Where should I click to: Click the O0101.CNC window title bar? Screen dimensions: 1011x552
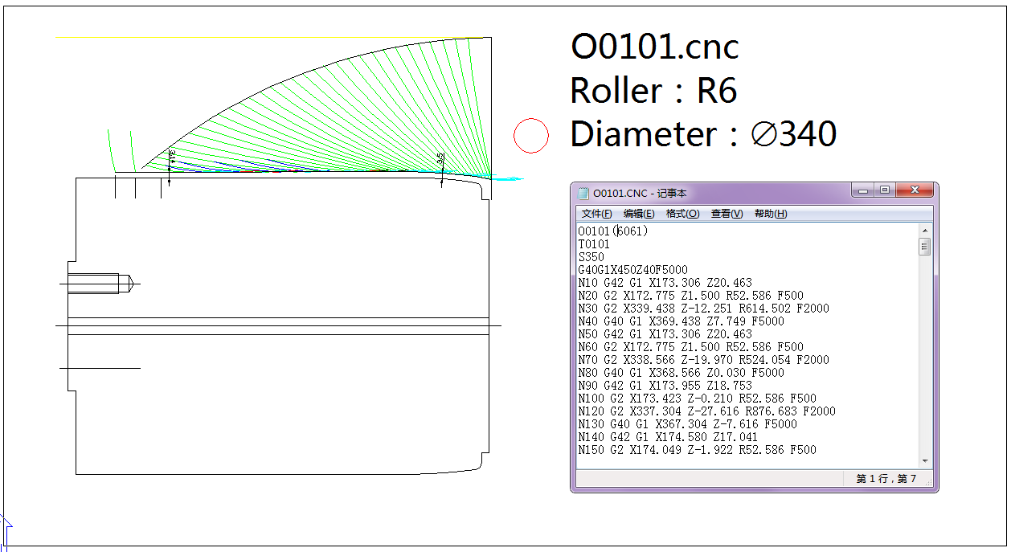(707, 191)
